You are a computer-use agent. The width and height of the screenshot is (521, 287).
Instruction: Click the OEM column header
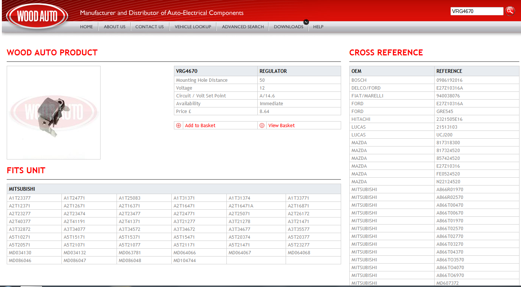tap(356, 71)
